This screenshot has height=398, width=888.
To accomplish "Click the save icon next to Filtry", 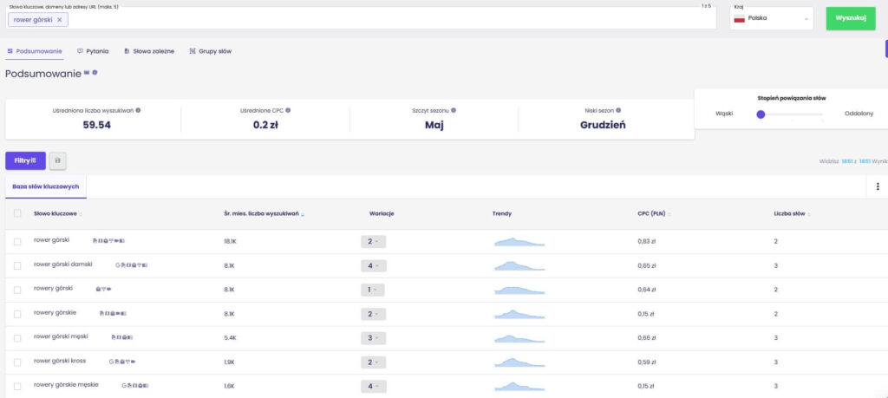I will (x=57, y=160).
